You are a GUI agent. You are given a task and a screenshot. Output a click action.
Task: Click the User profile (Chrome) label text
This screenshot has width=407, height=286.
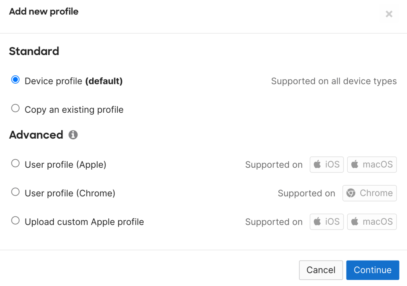pos(70,194)
